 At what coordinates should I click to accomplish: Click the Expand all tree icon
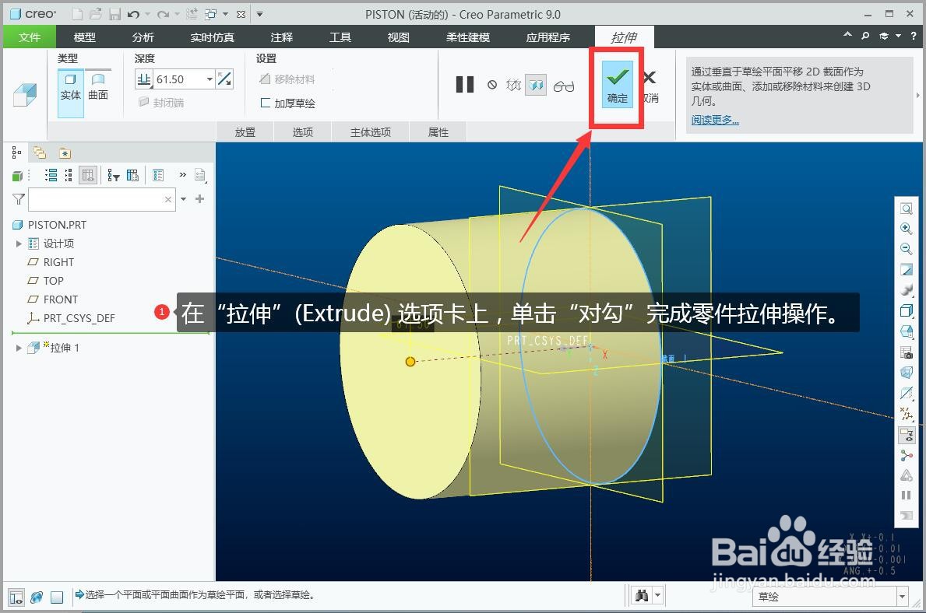51,175
